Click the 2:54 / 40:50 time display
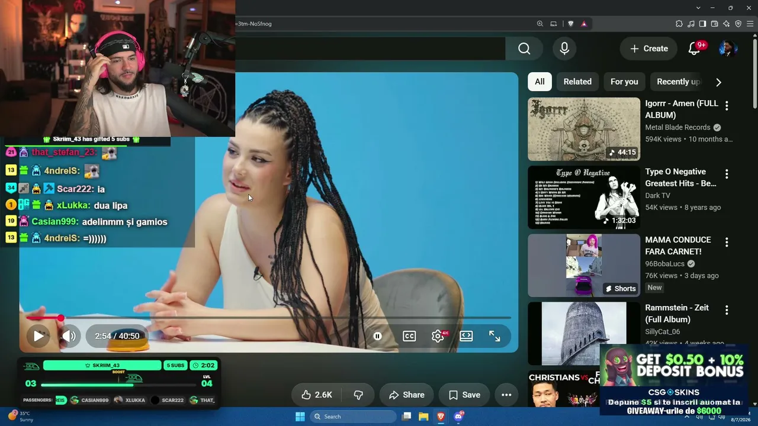This screenshot has width=758, height=426. (117, 336)
